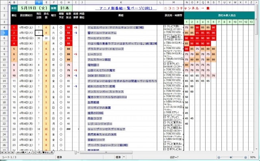Select the column D header
This screenshot has height=161, width=260.
pyautogui.click(x=39, y=2)
